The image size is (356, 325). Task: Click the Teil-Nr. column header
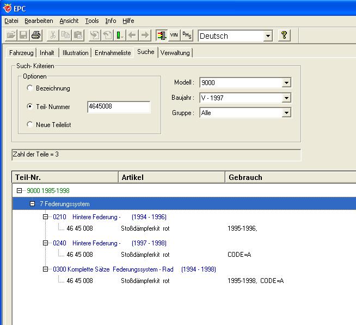pyautogui.click(x=65, y=177)
